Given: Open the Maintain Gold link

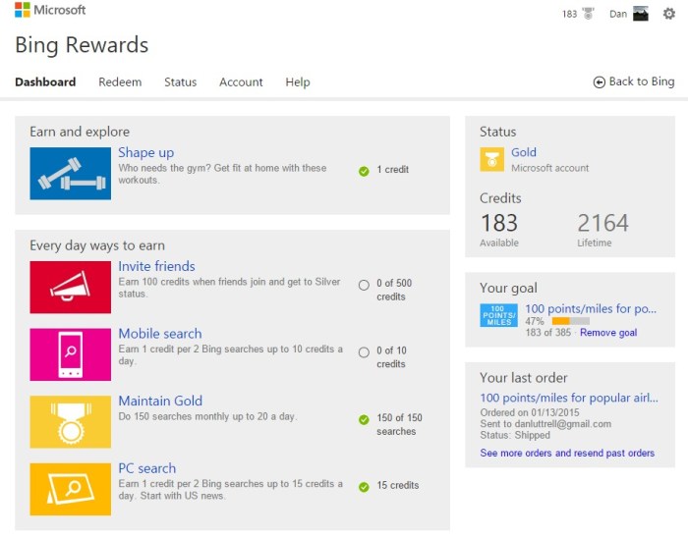Looking at the screenshot, I should 160,401.
